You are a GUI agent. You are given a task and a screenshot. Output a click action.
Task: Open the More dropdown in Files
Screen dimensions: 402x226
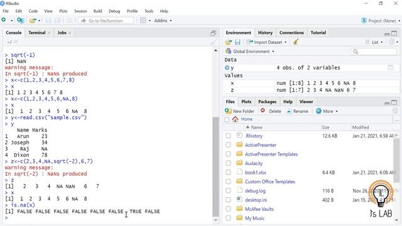pyautogui.click(x=327, y=111)
